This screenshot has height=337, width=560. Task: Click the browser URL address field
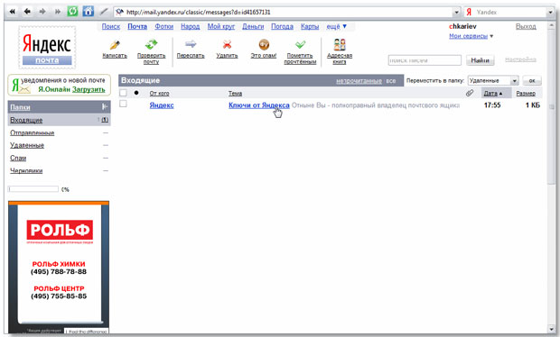pyautogui.click(x=287, y=12)
